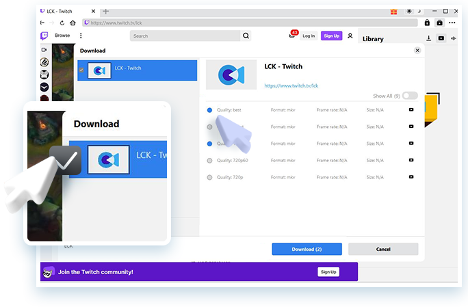Click the Twitch favicon in the address bar
Image resolution: width=468 pixels, height=307 pixels.
coord(87,23)
